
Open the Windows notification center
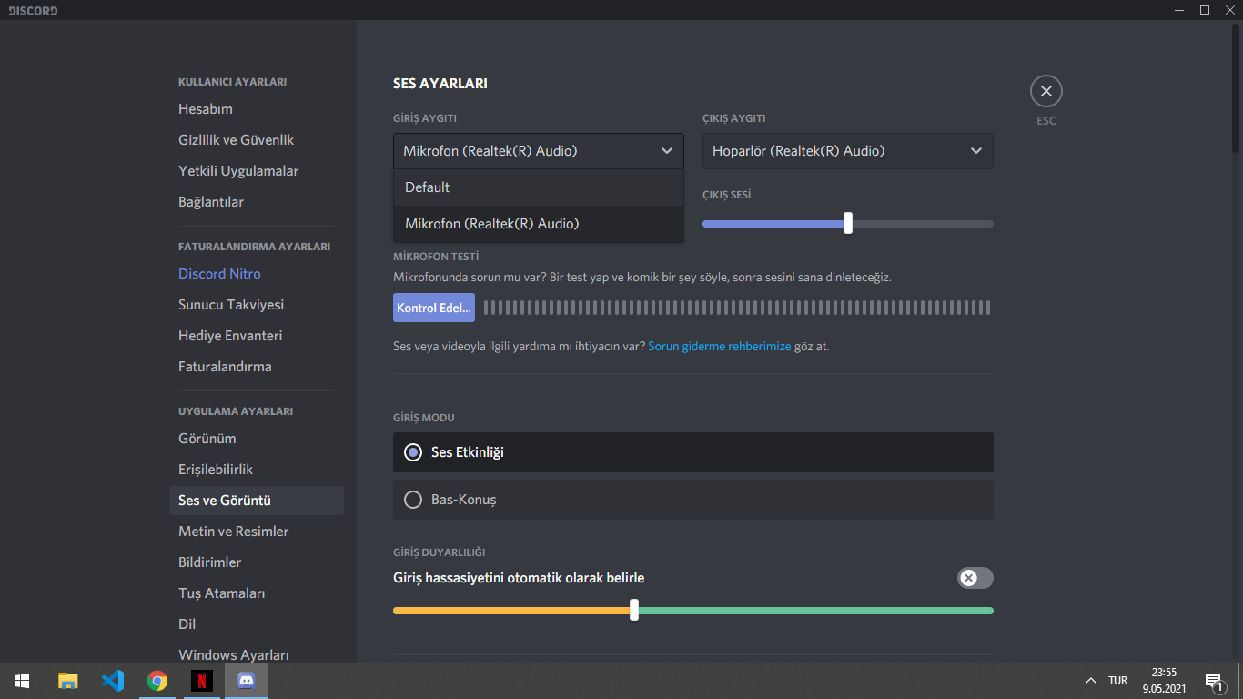click(1213, 681)
